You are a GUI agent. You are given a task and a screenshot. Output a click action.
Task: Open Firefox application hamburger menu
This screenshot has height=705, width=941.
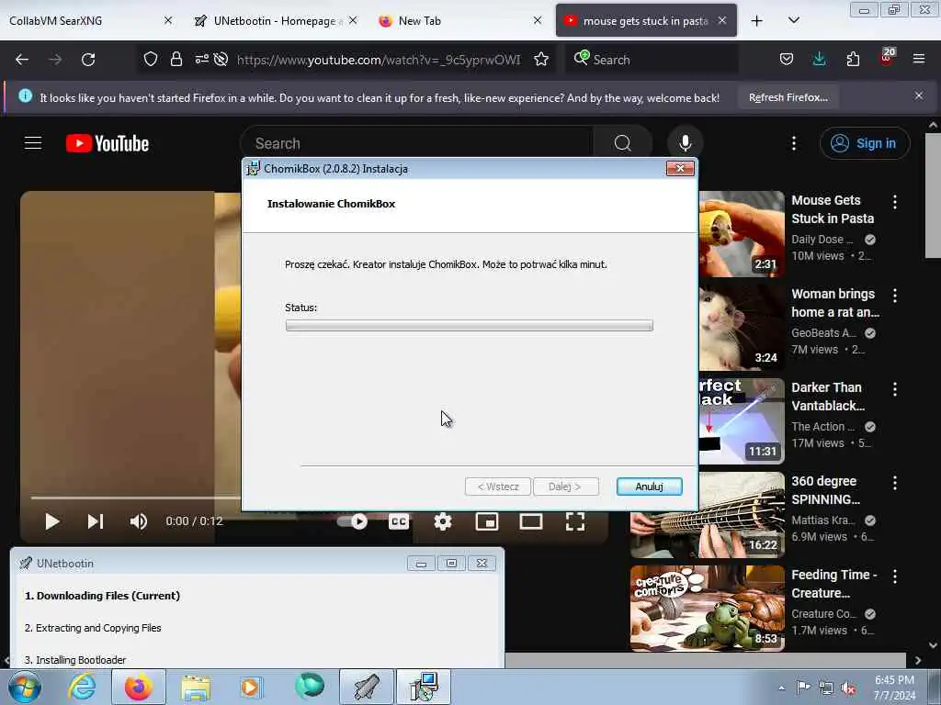(x=919, y=59)
